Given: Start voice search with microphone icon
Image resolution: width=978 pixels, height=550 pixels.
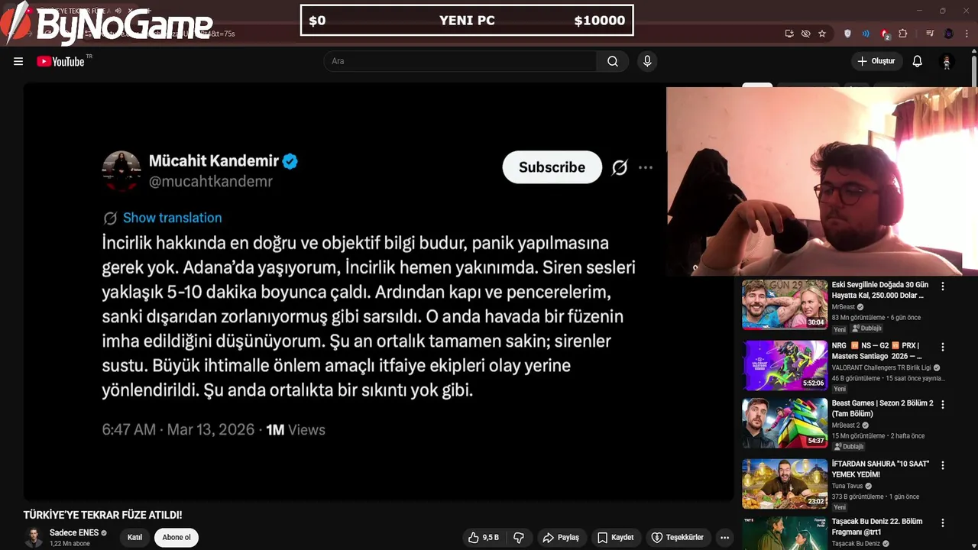Looking at the screenshot, I should [647, 61].
